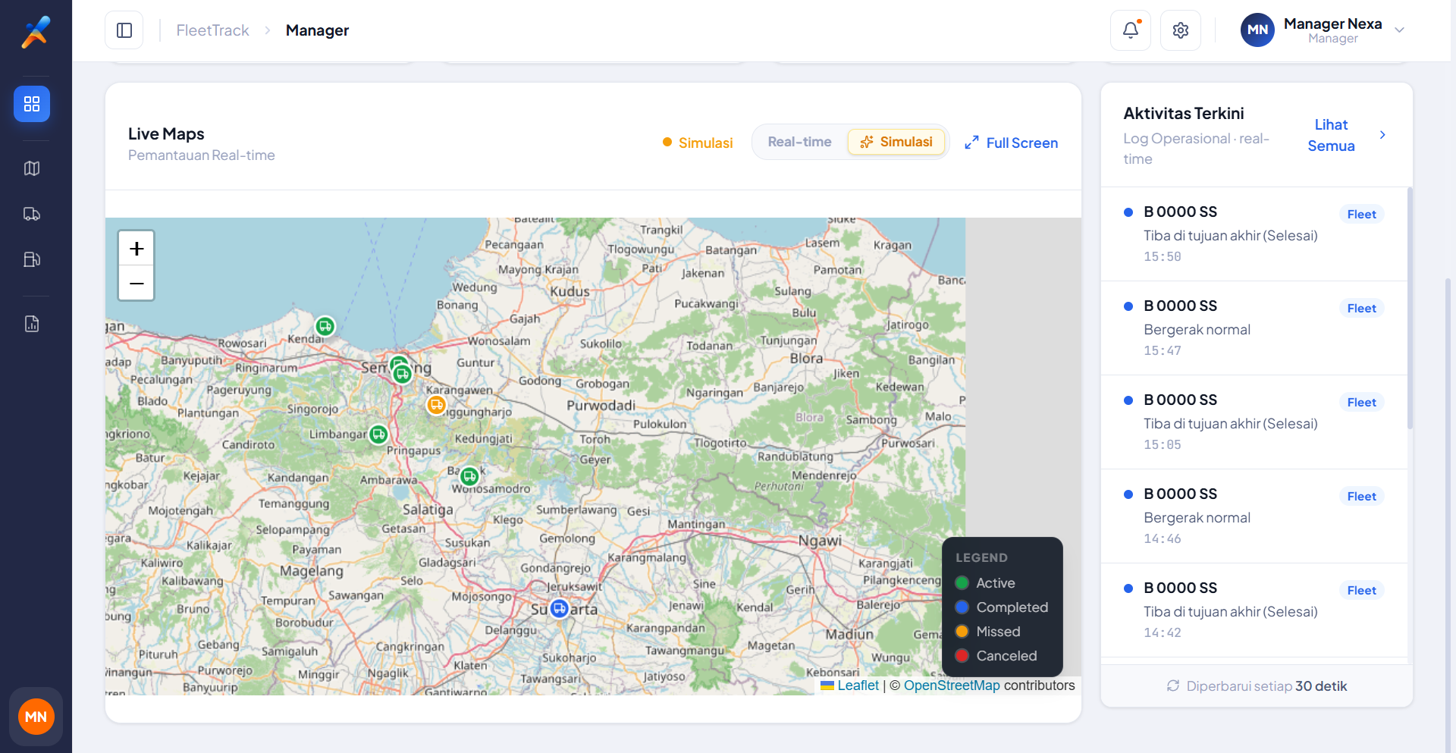This screenshot has height=753, width=1456.
Task: Click the blue completed vehicle marker at Surakarta
Action: 560,608
